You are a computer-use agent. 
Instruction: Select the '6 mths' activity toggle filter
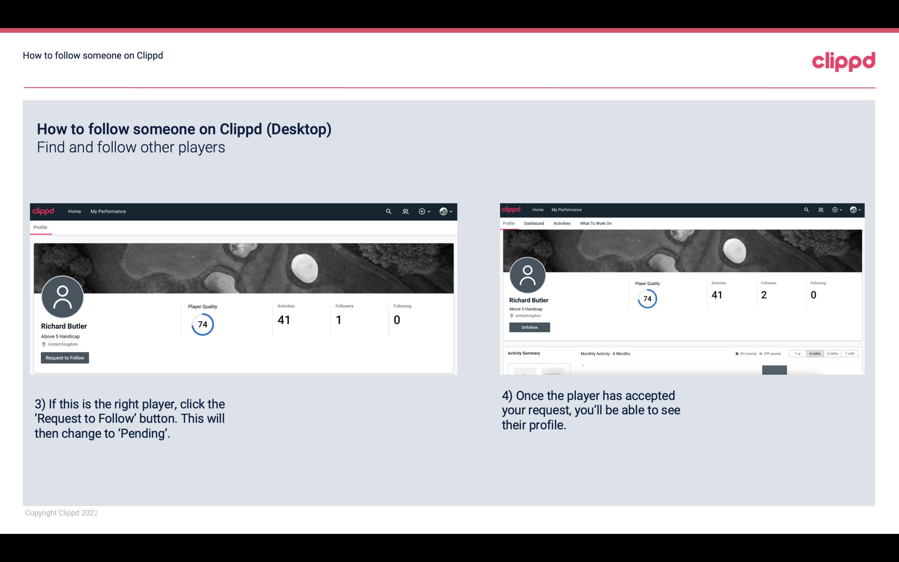point(814,353)
